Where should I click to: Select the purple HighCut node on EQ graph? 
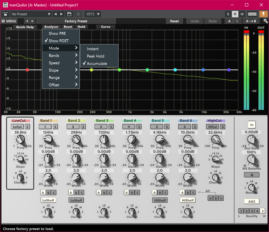coord(229,70)
